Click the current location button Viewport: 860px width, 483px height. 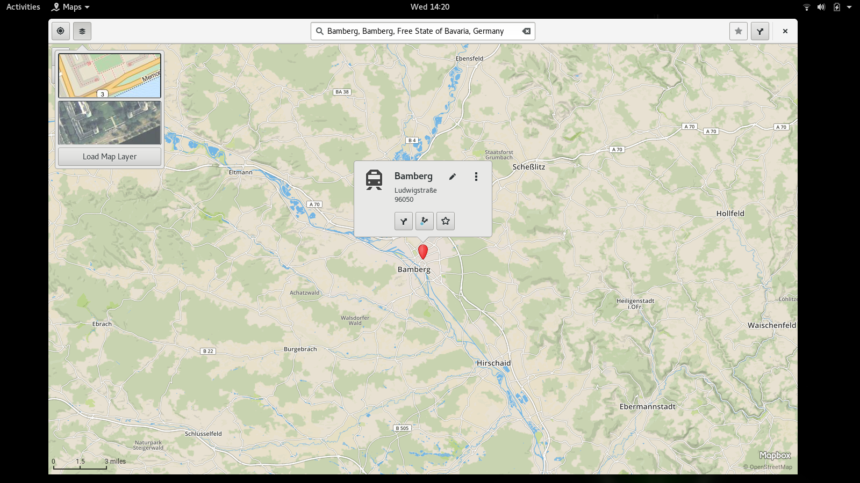61,31
